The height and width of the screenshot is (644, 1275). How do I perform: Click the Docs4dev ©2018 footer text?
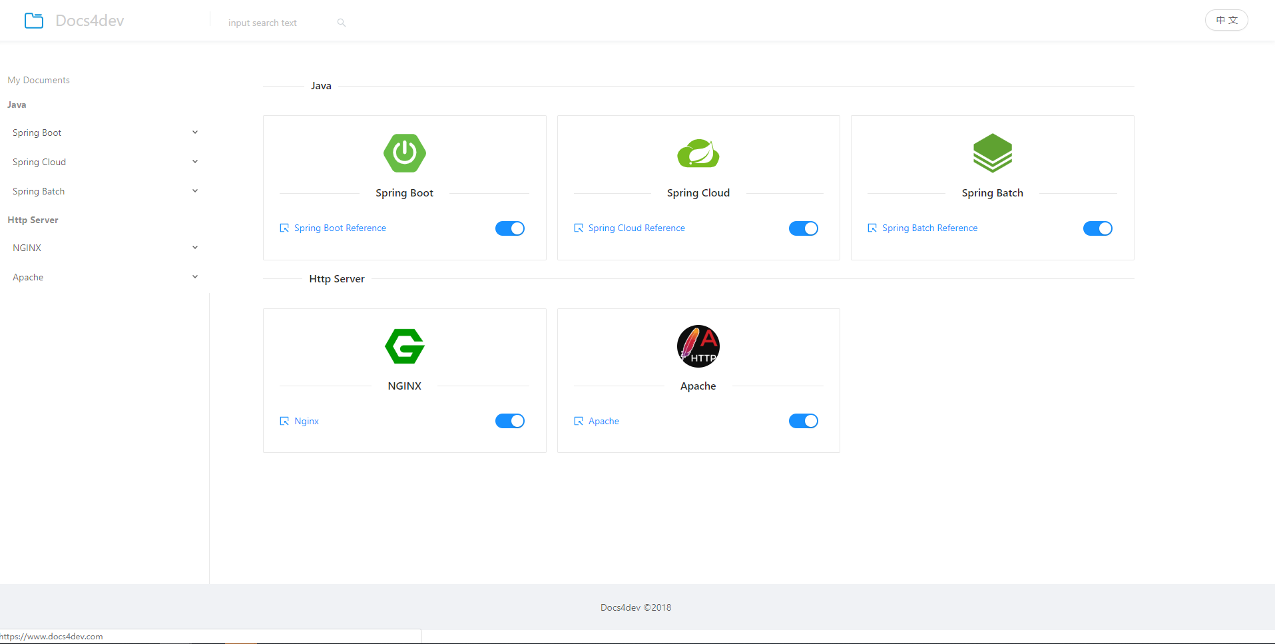636,607
